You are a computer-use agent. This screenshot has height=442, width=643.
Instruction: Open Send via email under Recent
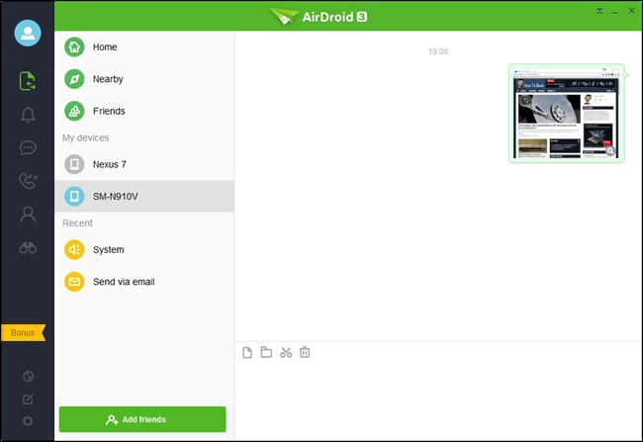coord(144,282)
